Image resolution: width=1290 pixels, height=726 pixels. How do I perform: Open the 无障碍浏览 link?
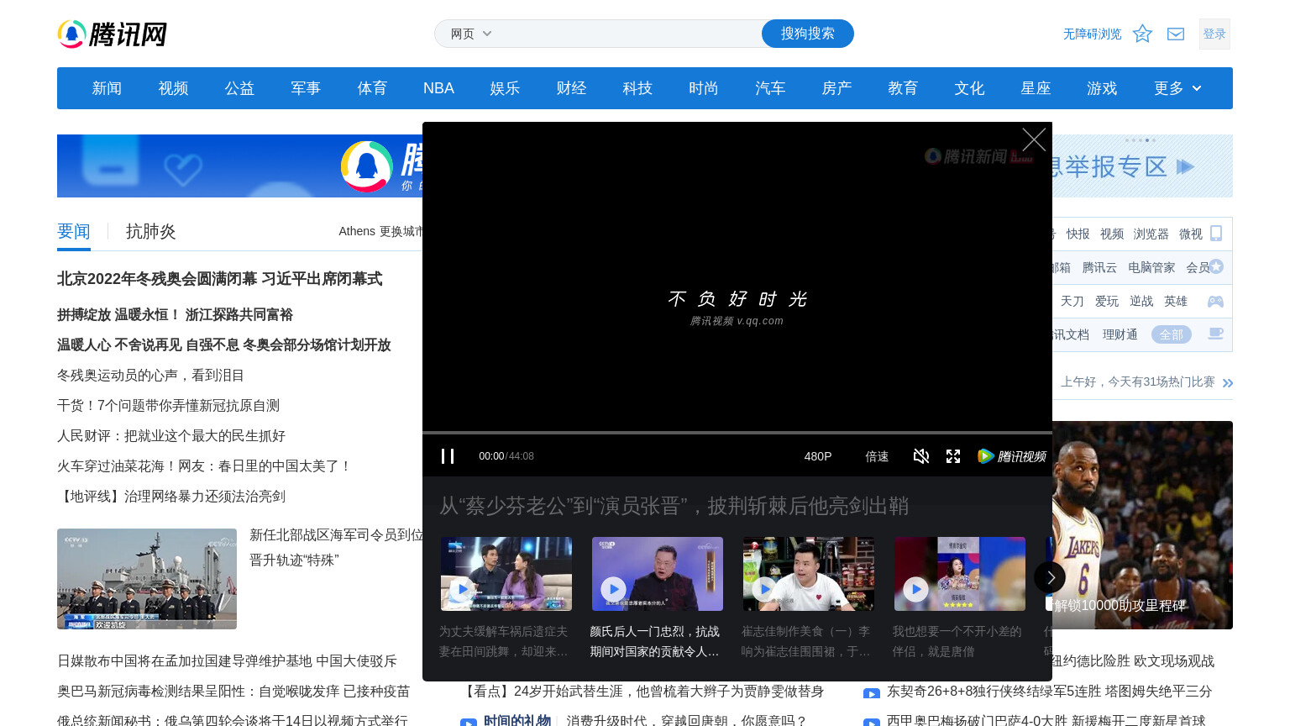[x=1092, y=34]
